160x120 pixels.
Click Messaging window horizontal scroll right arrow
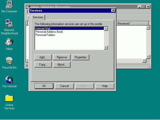[144, 61]
